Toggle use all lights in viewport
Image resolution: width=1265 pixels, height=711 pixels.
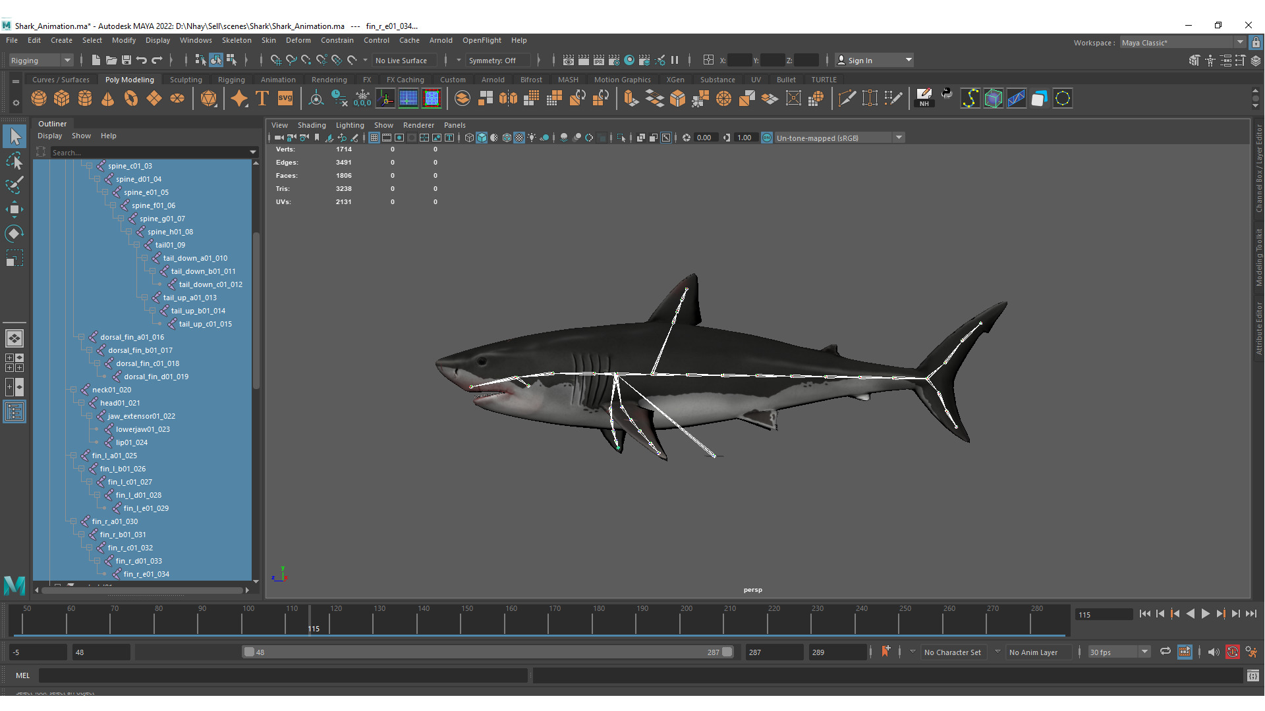coord(532,138)
